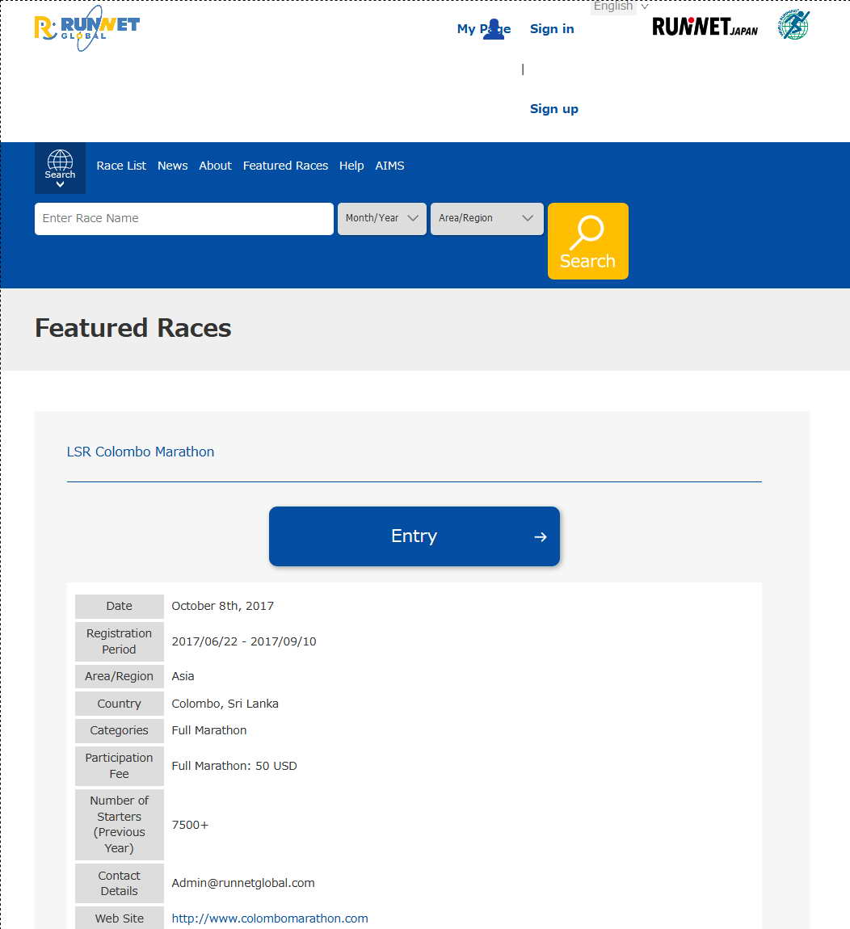The height and width of the screenshot is (929, 850).
Task: Open the LSR Colombo Marathon title link
Action: click(x=141, y=452)
